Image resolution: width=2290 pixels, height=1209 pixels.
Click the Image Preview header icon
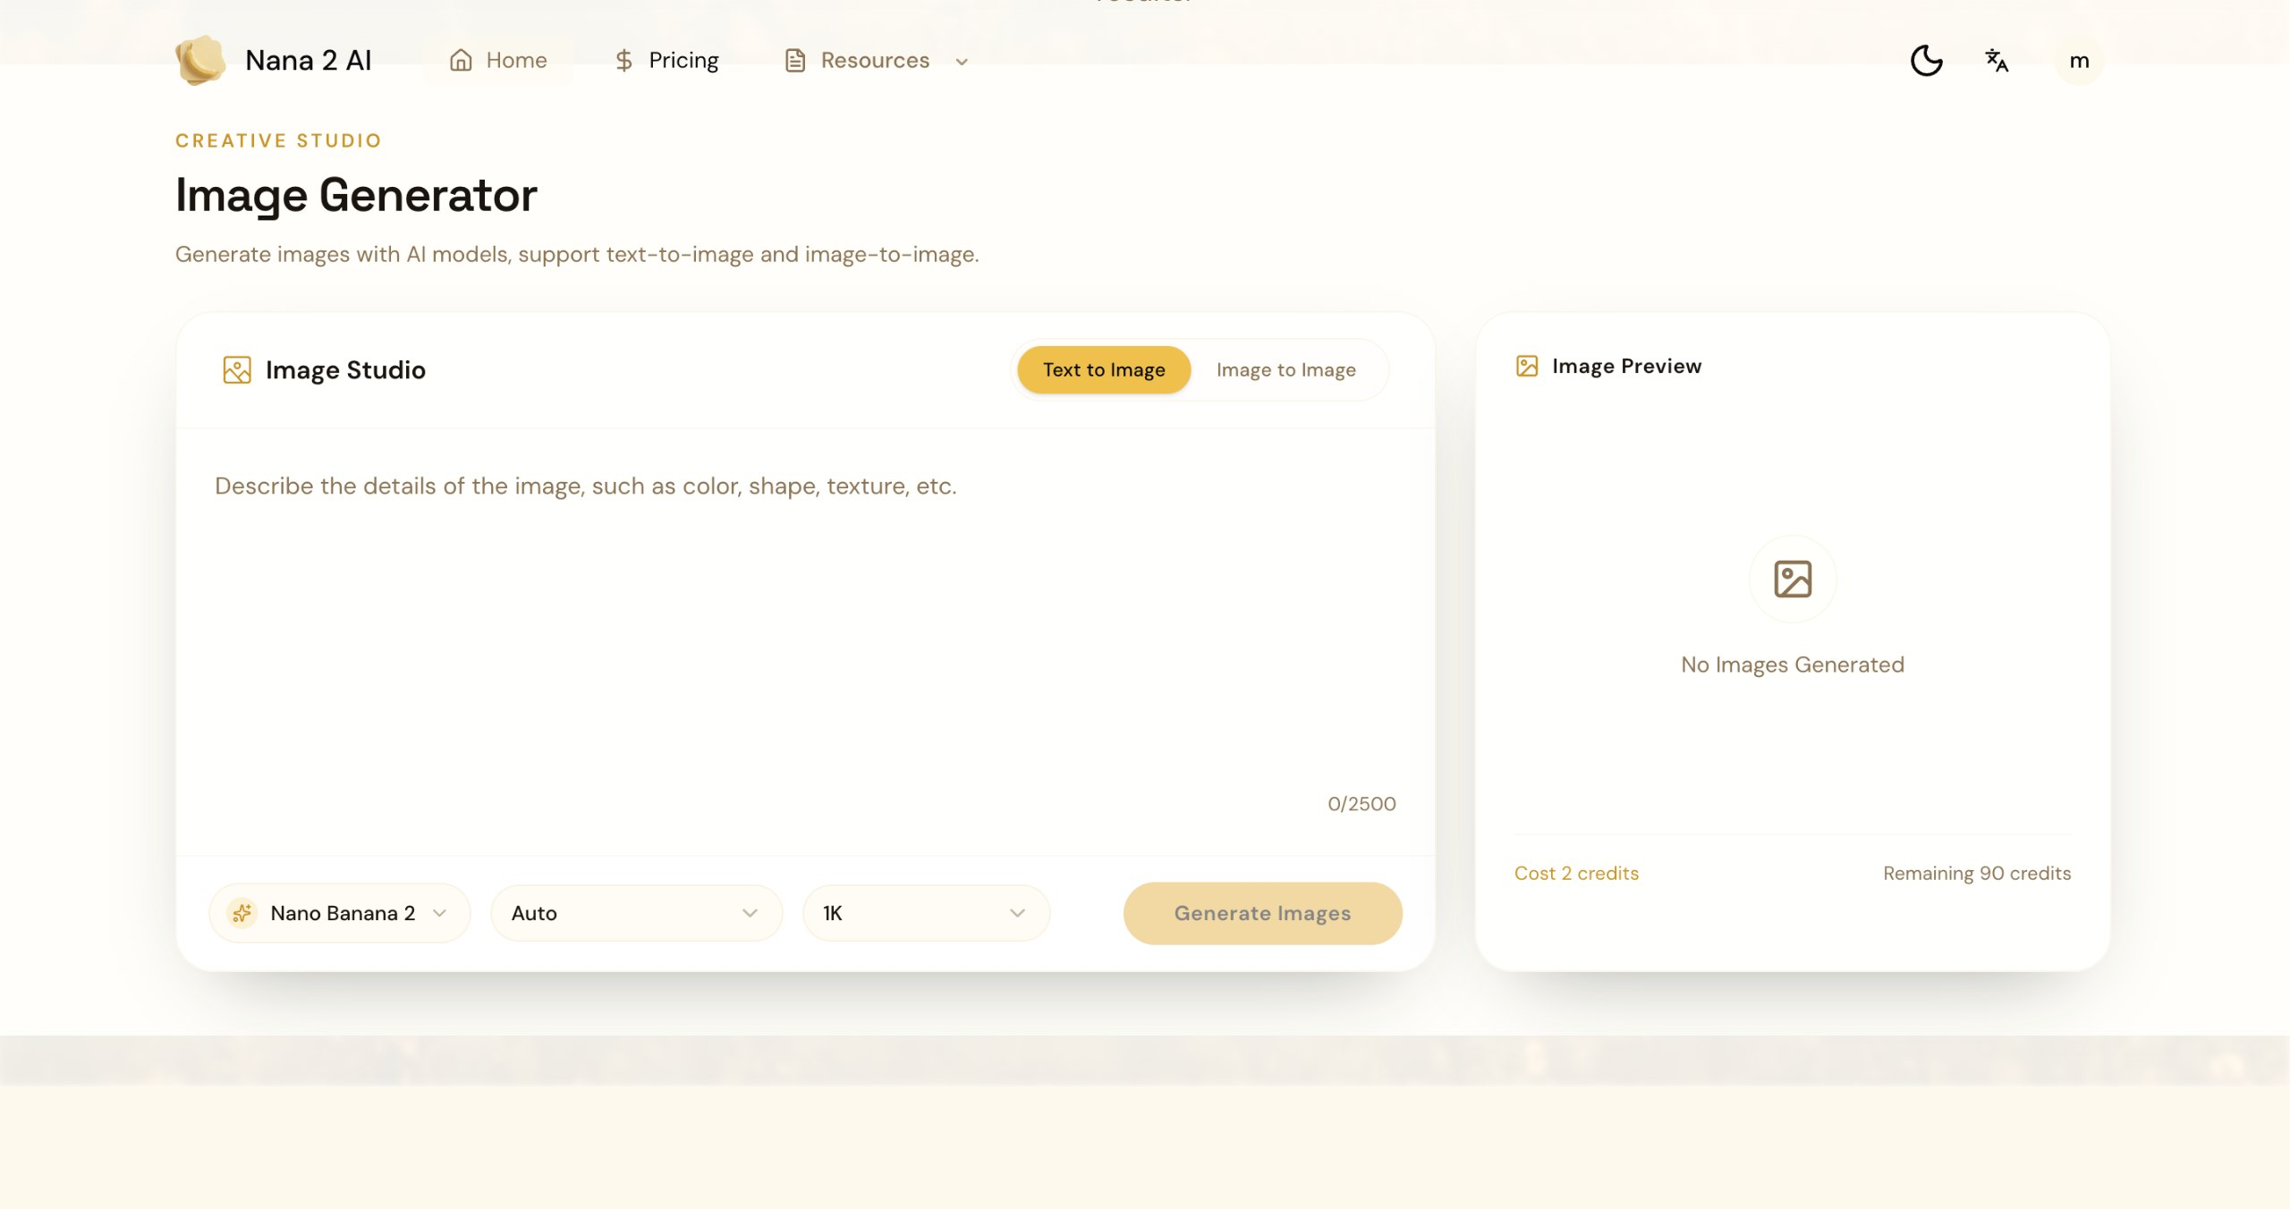(x=1527, y=366)
